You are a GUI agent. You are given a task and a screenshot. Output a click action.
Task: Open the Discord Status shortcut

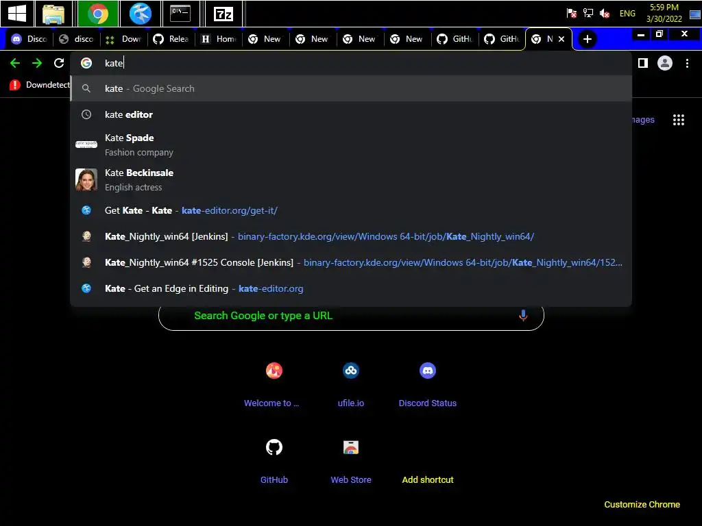coord(428,385)
